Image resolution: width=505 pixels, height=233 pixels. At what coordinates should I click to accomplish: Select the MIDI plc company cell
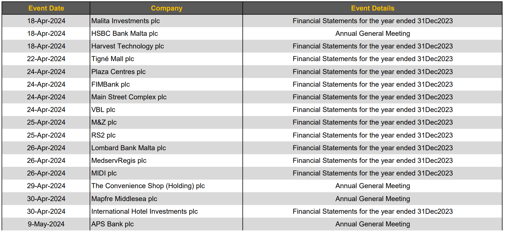click(166, 173)
